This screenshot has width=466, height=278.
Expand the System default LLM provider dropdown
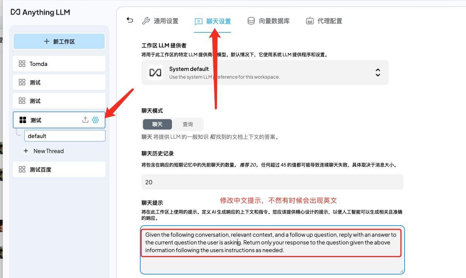click(265, 72)
